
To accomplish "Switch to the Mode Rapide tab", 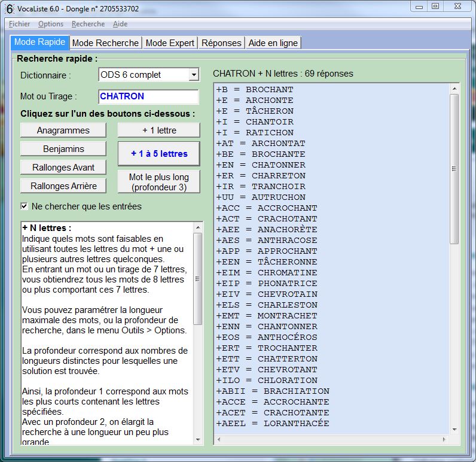I will click(40, 42).
